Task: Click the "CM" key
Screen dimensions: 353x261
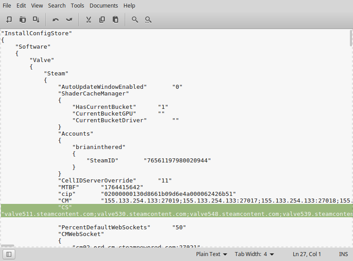Action: pos(65,201)
